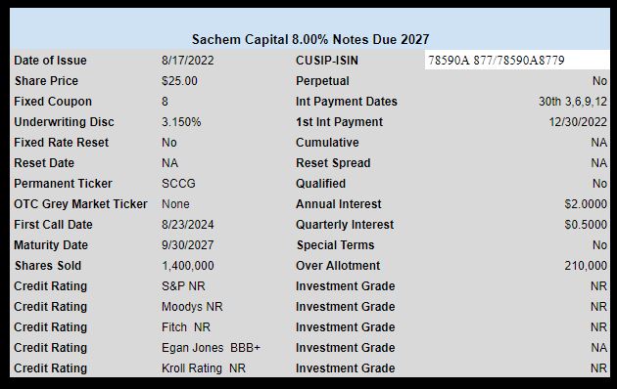This screenshot has height=389, width=617.
Task: Click the Permanent Ticker SCCG cell
Action: 178,184
